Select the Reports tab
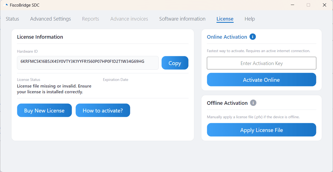 91,19
